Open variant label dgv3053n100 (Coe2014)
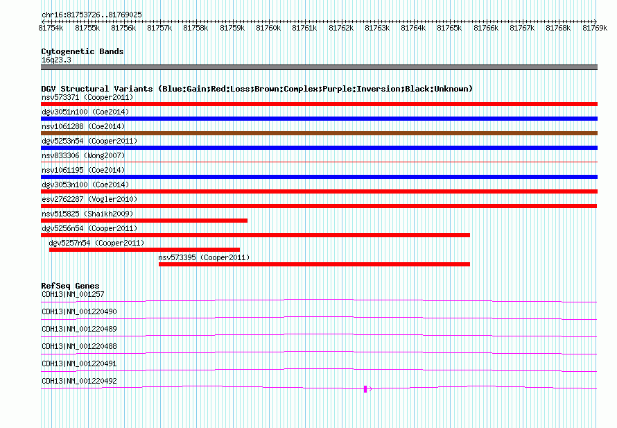617x428 pixels. point(85,185)
